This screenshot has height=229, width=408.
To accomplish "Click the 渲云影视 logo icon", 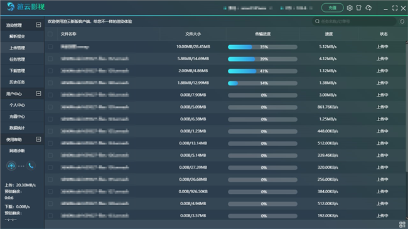I will 11,7.
